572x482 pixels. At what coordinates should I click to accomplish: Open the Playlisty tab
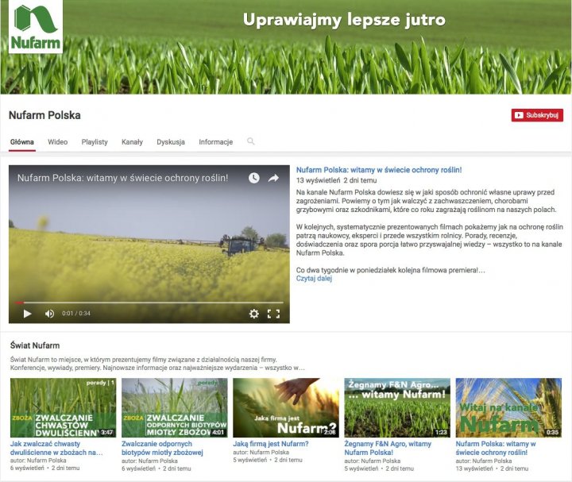point(95,142)
